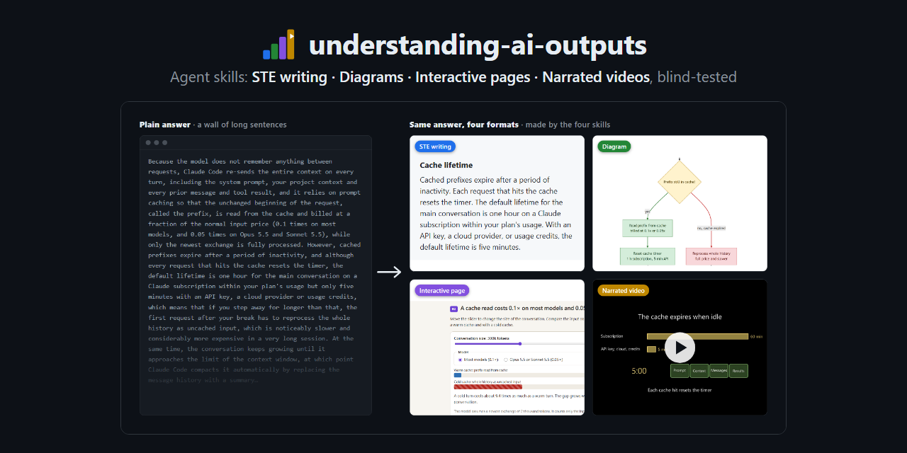Click "STE writing" in the subtitle
The width and height of the screenshot is (907, 453).
(x=290, y=77)
